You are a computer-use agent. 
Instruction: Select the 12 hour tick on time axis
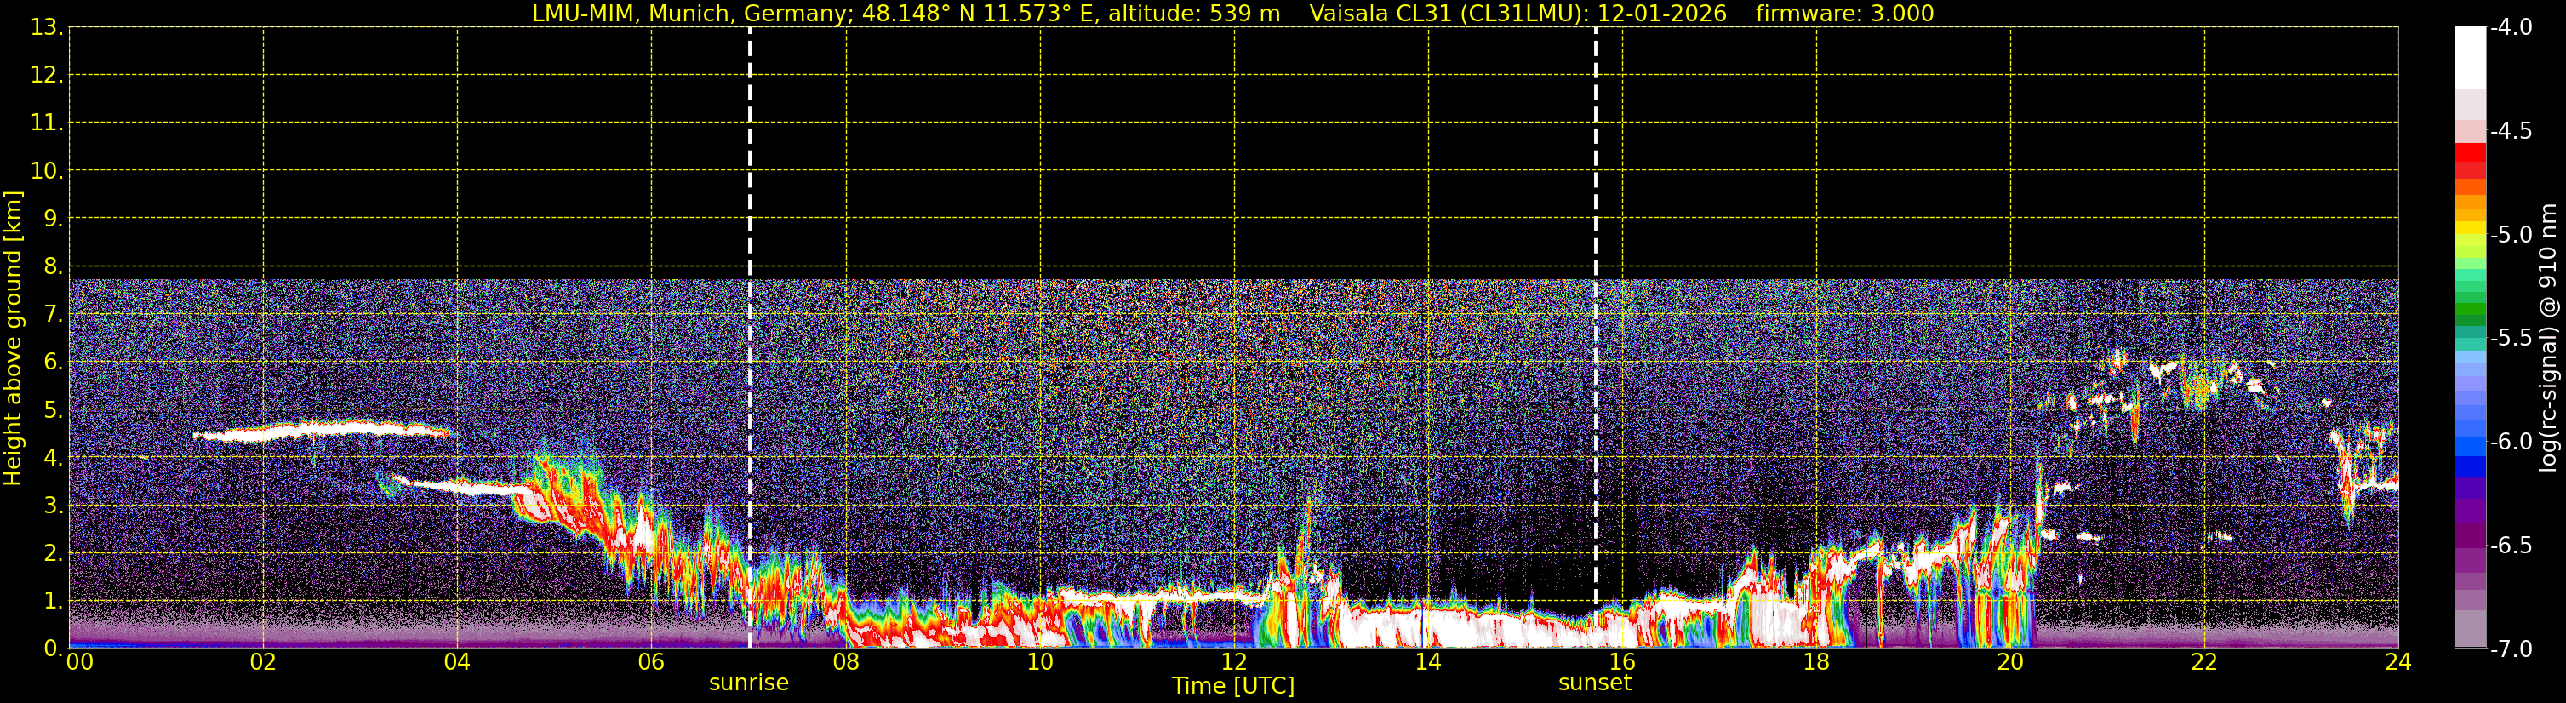point(1234,662)
